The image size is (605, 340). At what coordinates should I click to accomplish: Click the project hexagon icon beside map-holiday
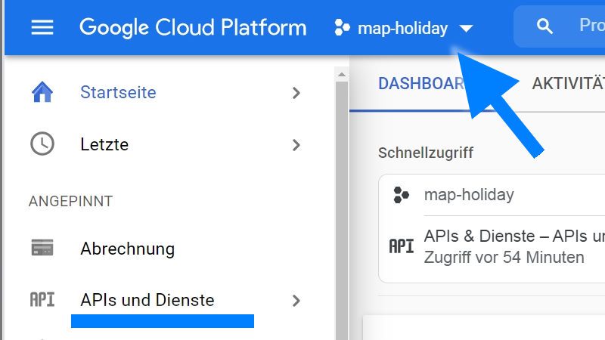tap(342, 29)
